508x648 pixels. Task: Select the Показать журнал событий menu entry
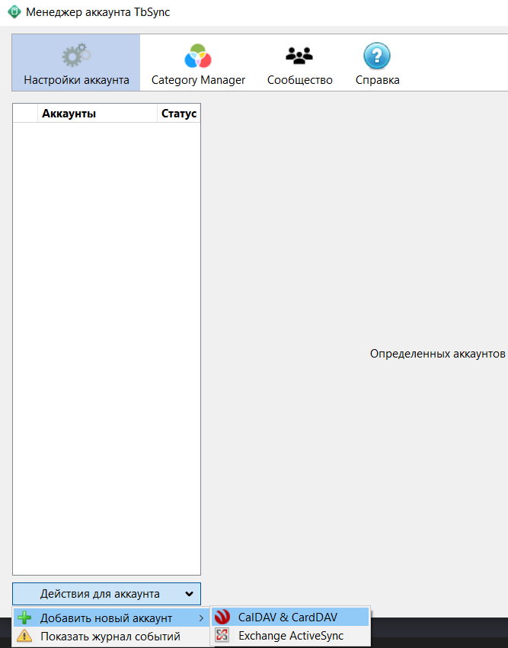110,636
